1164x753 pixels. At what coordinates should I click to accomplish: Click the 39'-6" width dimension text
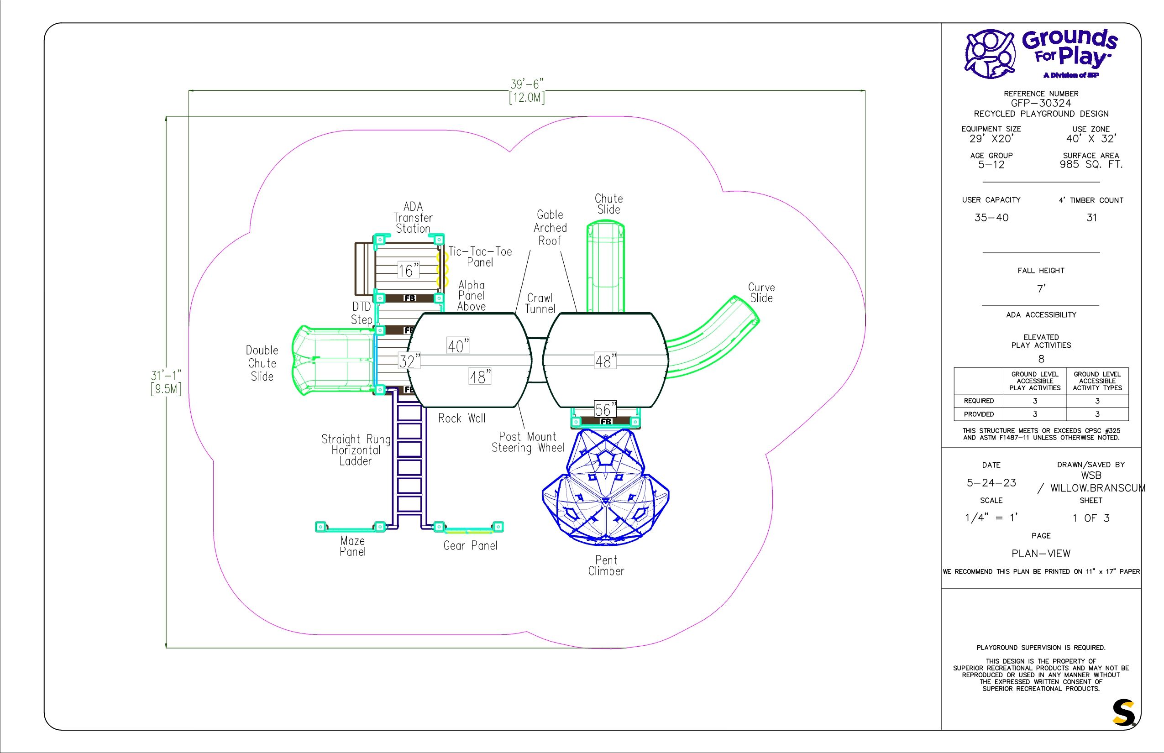(527, 84)
